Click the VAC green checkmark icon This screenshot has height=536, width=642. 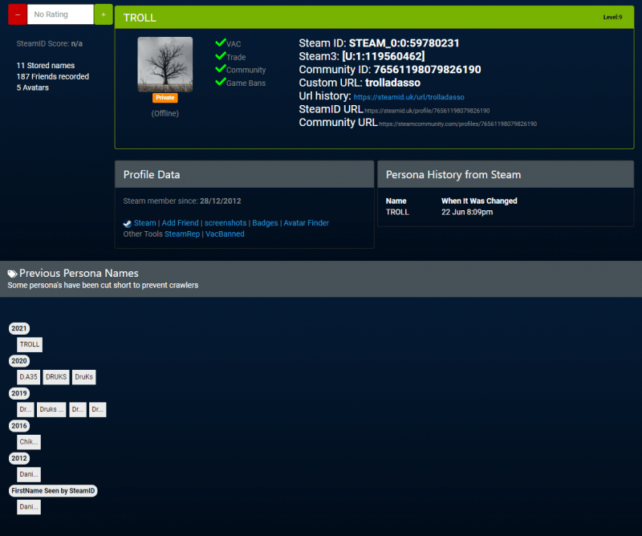pyautogui.click(x=220, y=43)
